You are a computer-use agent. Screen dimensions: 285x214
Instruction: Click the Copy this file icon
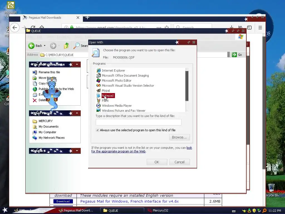click(x=35, y=83)
